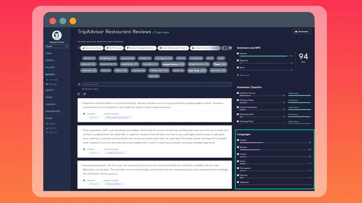This screenshot has height=203, width=362.
Task: Check the Positive sentiment checkbox
Action: [x=238, y=53]
